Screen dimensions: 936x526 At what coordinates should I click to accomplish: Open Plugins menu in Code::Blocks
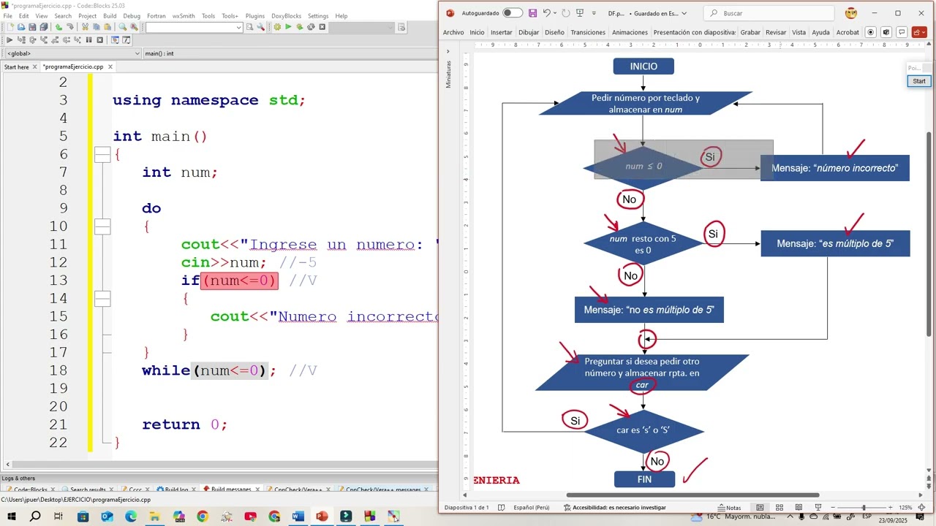255,16
